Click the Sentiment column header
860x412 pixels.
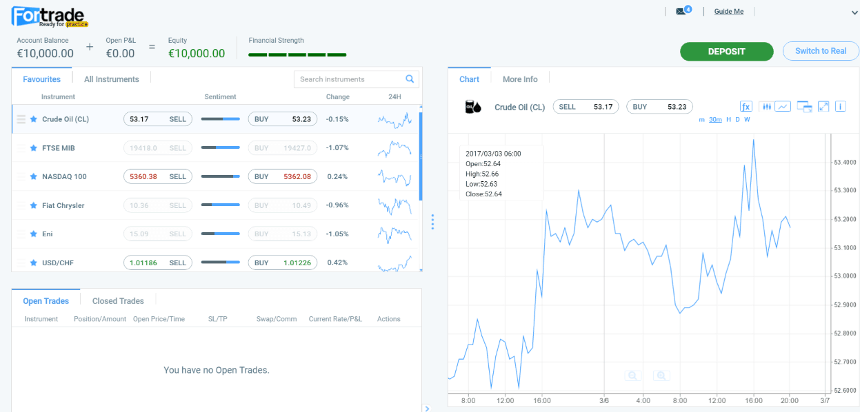[x=221, y=97]
